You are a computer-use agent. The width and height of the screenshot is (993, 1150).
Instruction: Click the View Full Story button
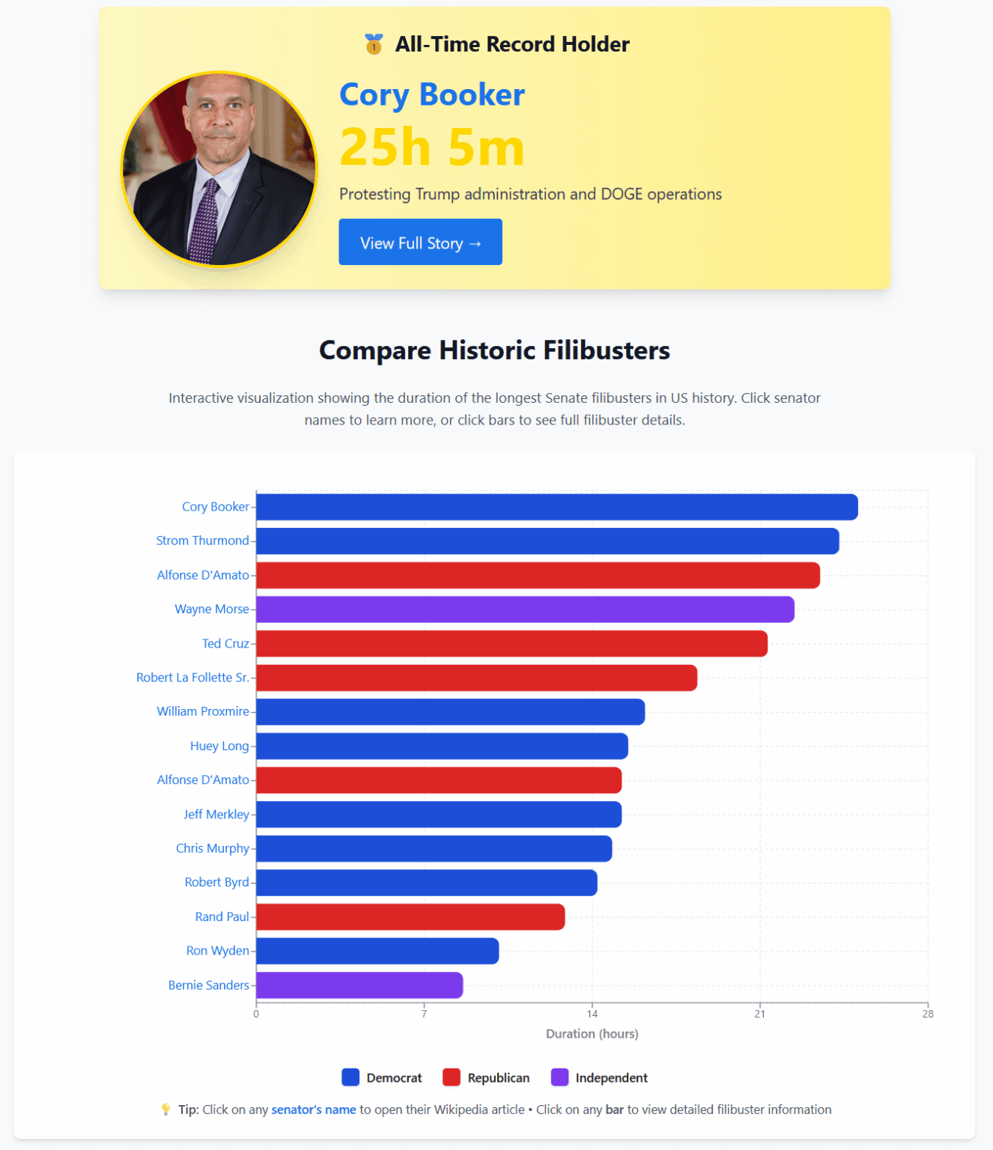click(420, 242)
